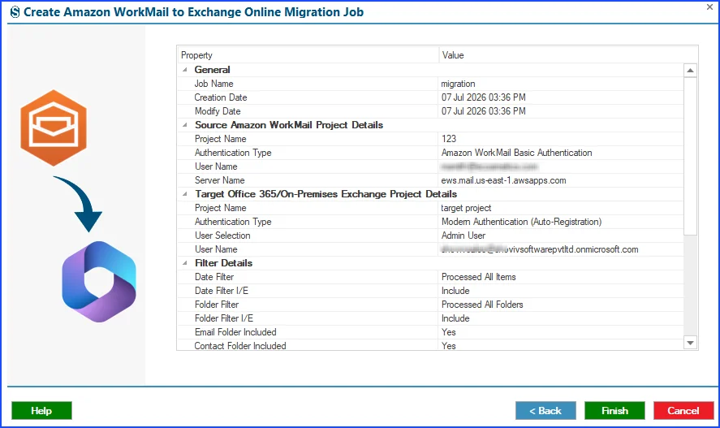Select the target onmicrosoft.com user name value
Screen dimensions: 720x428
[x=540, y=249]
